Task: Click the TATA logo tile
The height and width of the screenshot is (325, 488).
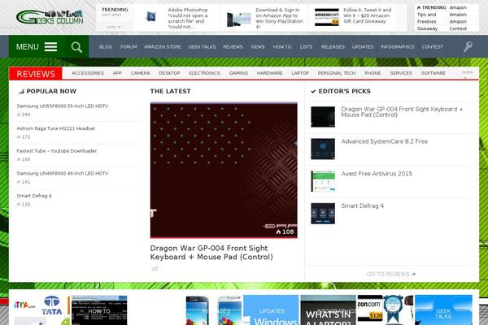Action: (52, 305)
